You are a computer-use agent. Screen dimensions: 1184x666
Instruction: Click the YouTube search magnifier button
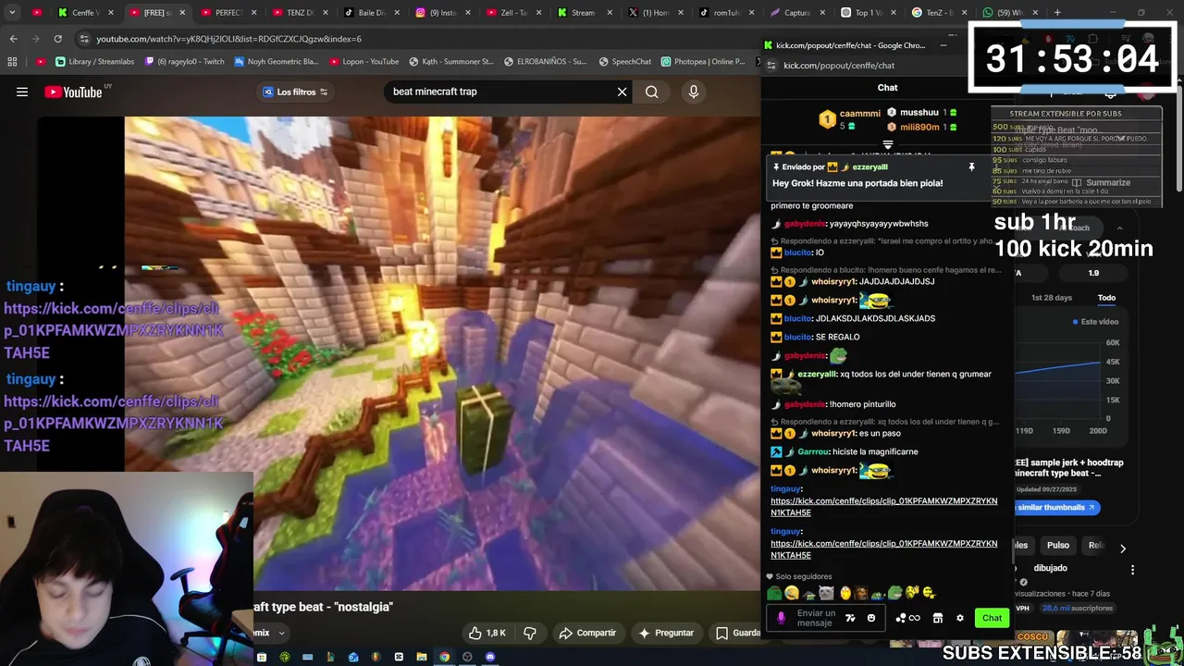[652, 92]
